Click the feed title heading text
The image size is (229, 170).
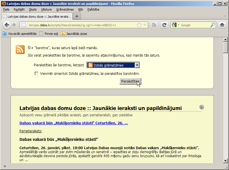(x=101, y=108)
